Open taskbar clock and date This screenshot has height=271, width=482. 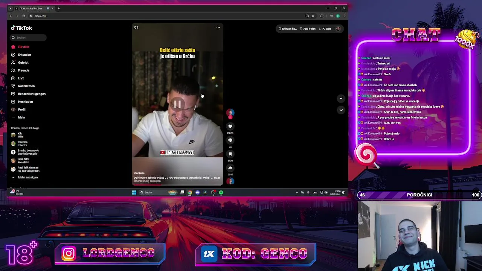(335, 192)
